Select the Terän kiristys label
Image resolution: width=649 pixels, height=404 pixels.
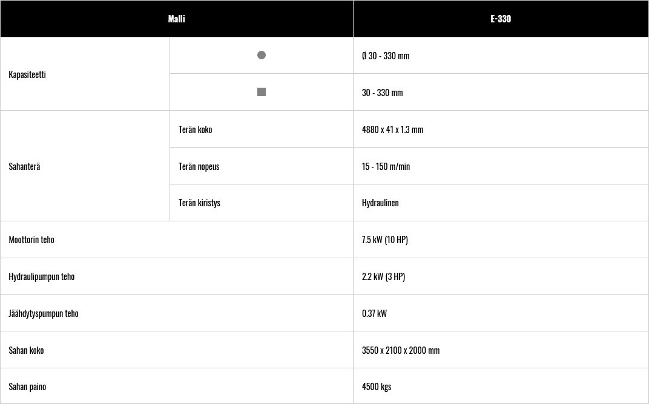click(x=200, y=203)
